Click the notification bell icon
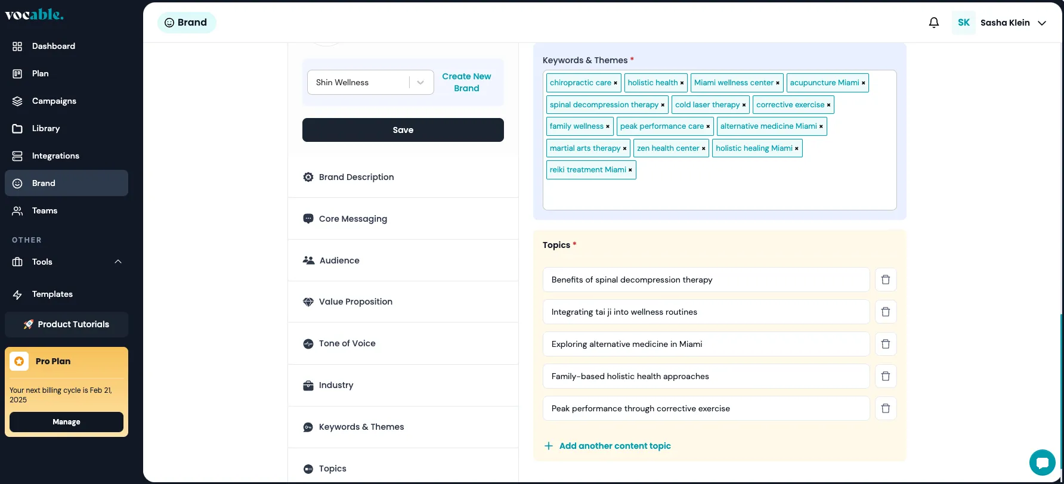Viewport: 1064px width, 484px height. click(x=934, y=23)
